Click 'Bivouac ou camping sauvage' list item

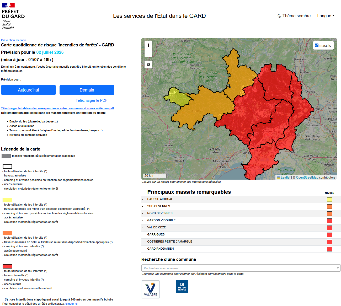coord(28,135)
